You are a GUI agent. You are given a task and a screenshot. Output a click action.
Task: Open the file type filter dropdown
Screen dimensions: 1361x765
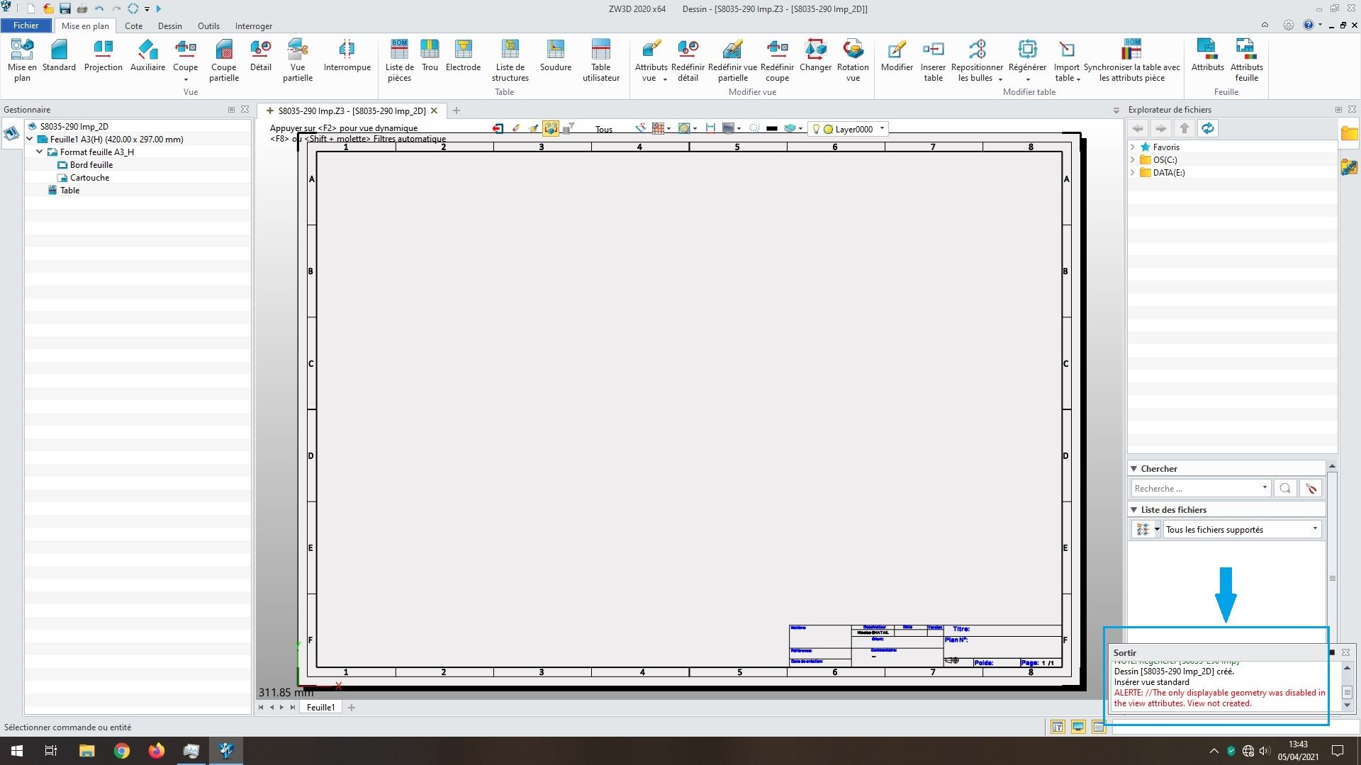1315,528
